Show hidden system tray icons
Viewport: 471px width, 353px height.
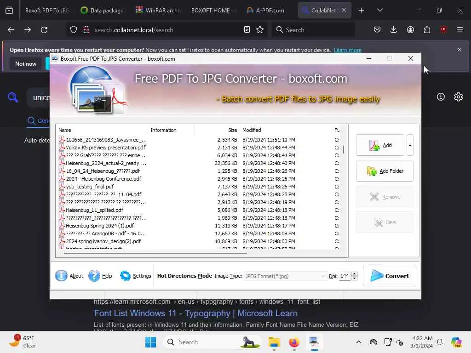tap(359, 342)
